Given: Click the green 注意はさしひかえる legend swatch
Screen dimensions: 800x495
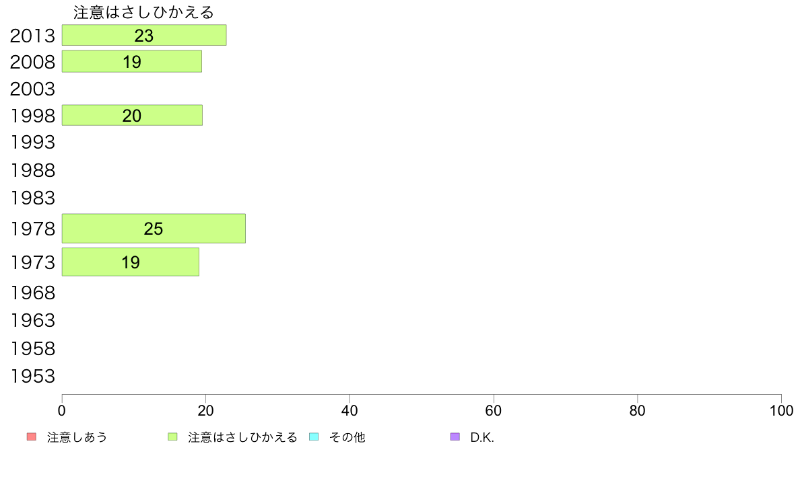Looking at the screenshot, I should pos(172,437).
